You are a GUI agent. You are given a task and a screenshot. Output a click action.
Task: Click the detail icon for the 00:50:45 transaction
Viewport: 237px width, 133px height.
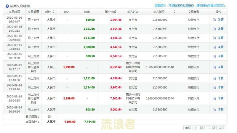coord(214,38)
